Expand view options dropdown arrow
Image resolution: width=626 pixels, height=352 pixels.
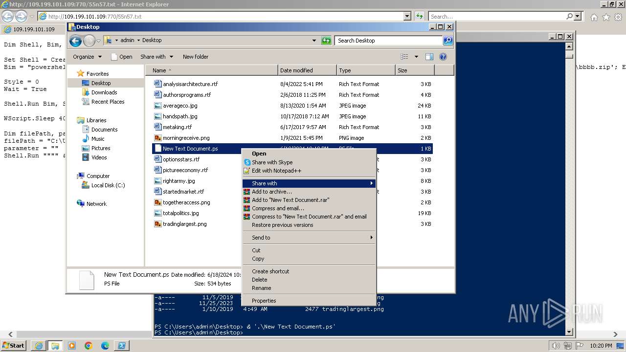416,57
